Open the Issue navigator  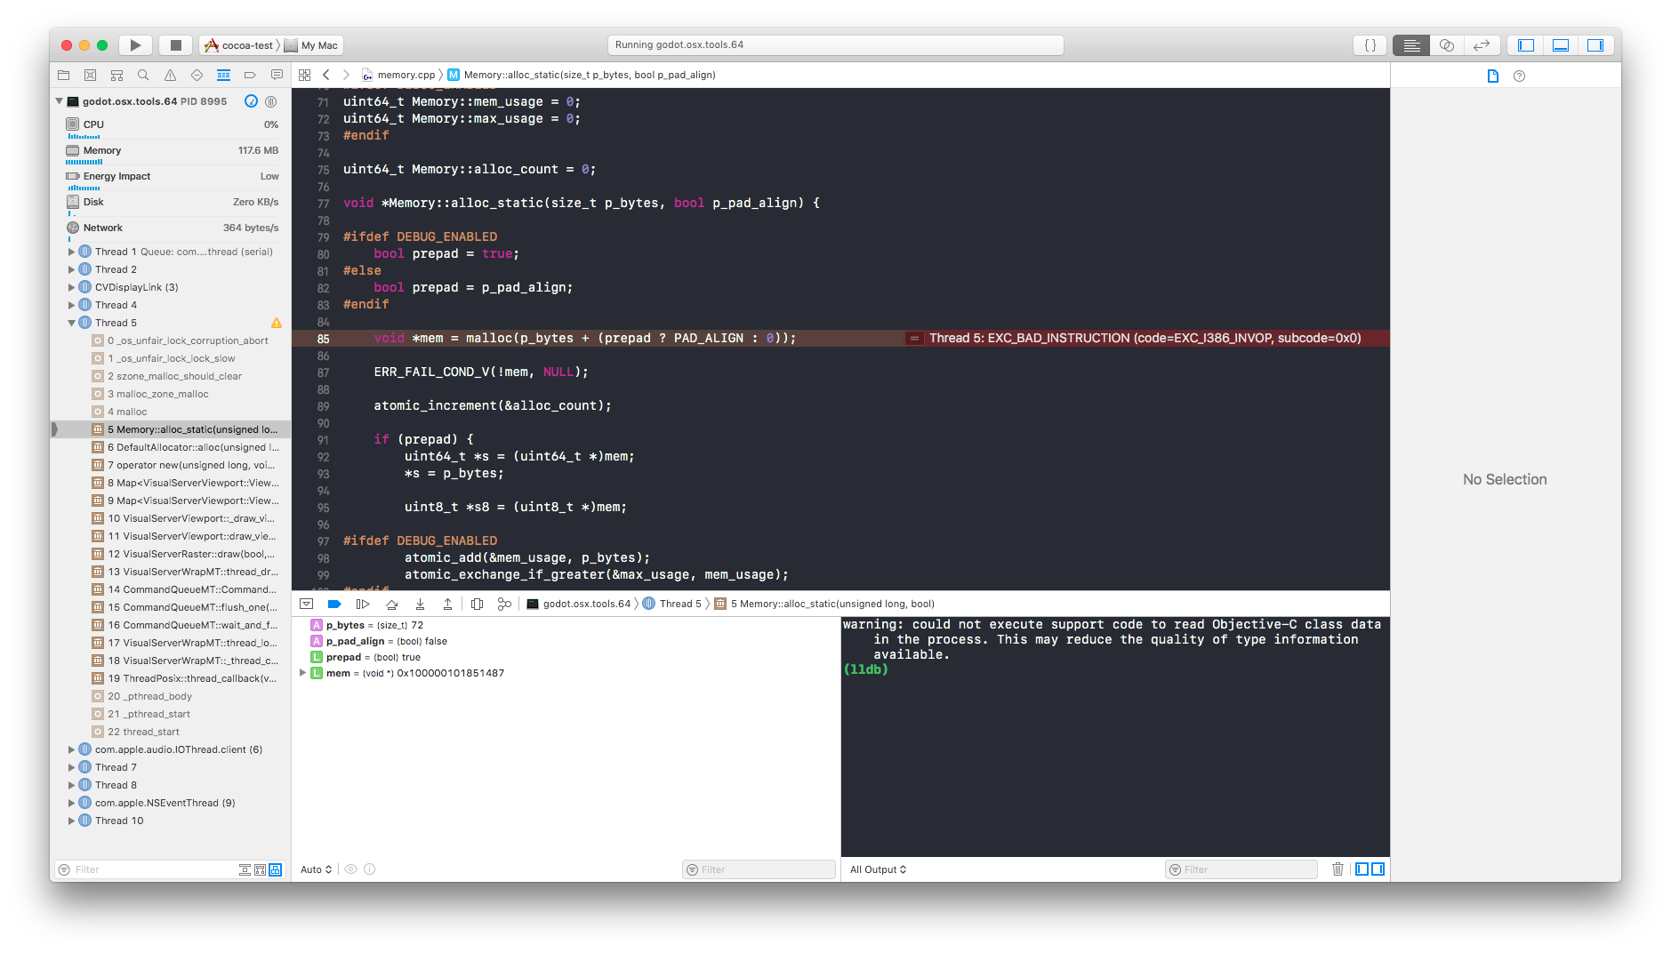(170, 75)
